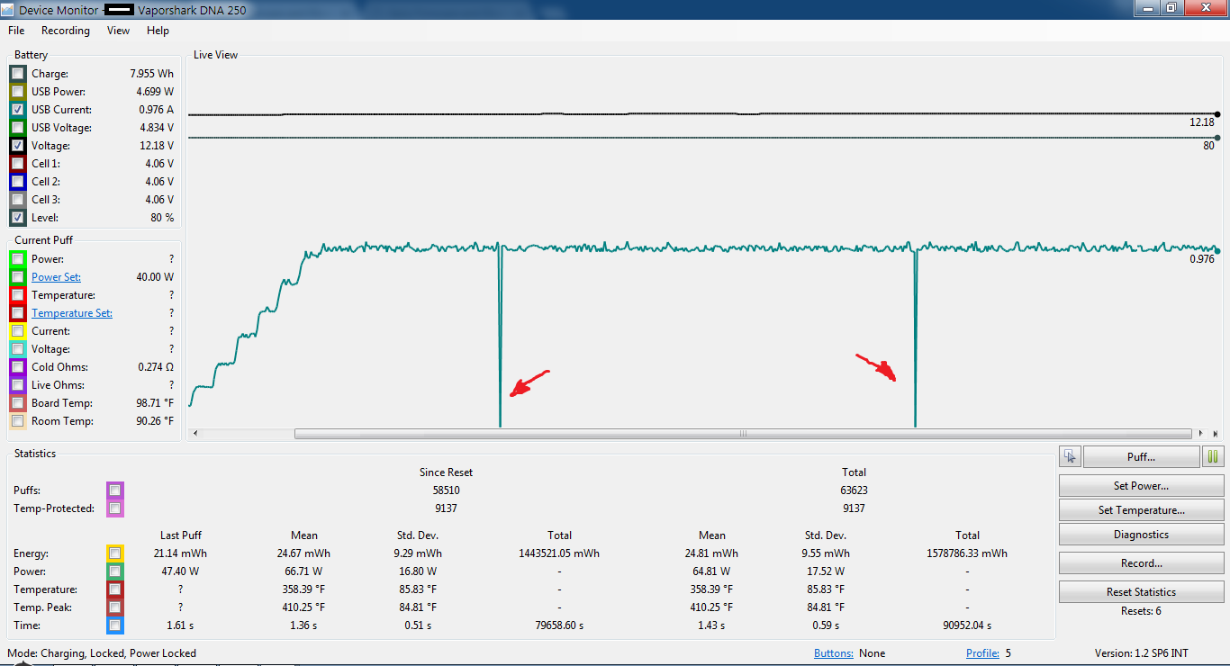Open the Temperature Set link
The height and width of the screenshot is (666, 1230).
72,313
